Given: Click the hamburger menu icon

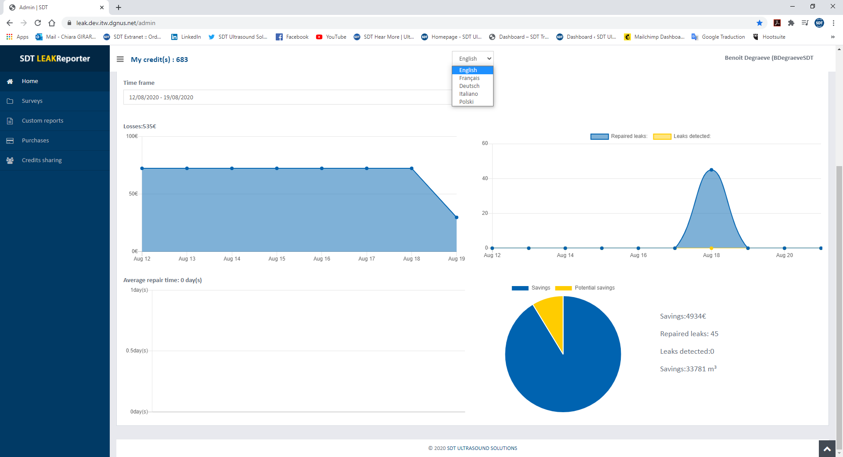Looking at the screenshot, I should click(120, 59).
